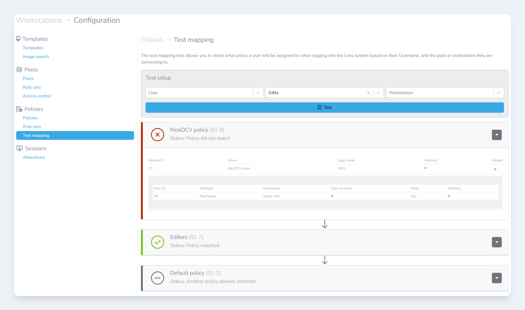Go to Access control under Pools

37,96
